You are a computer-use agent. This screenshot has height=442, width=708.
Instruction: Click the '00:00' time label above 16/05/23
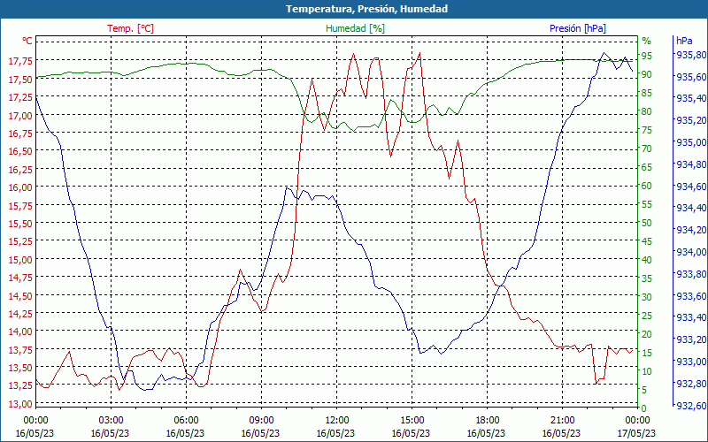point(35,421)
